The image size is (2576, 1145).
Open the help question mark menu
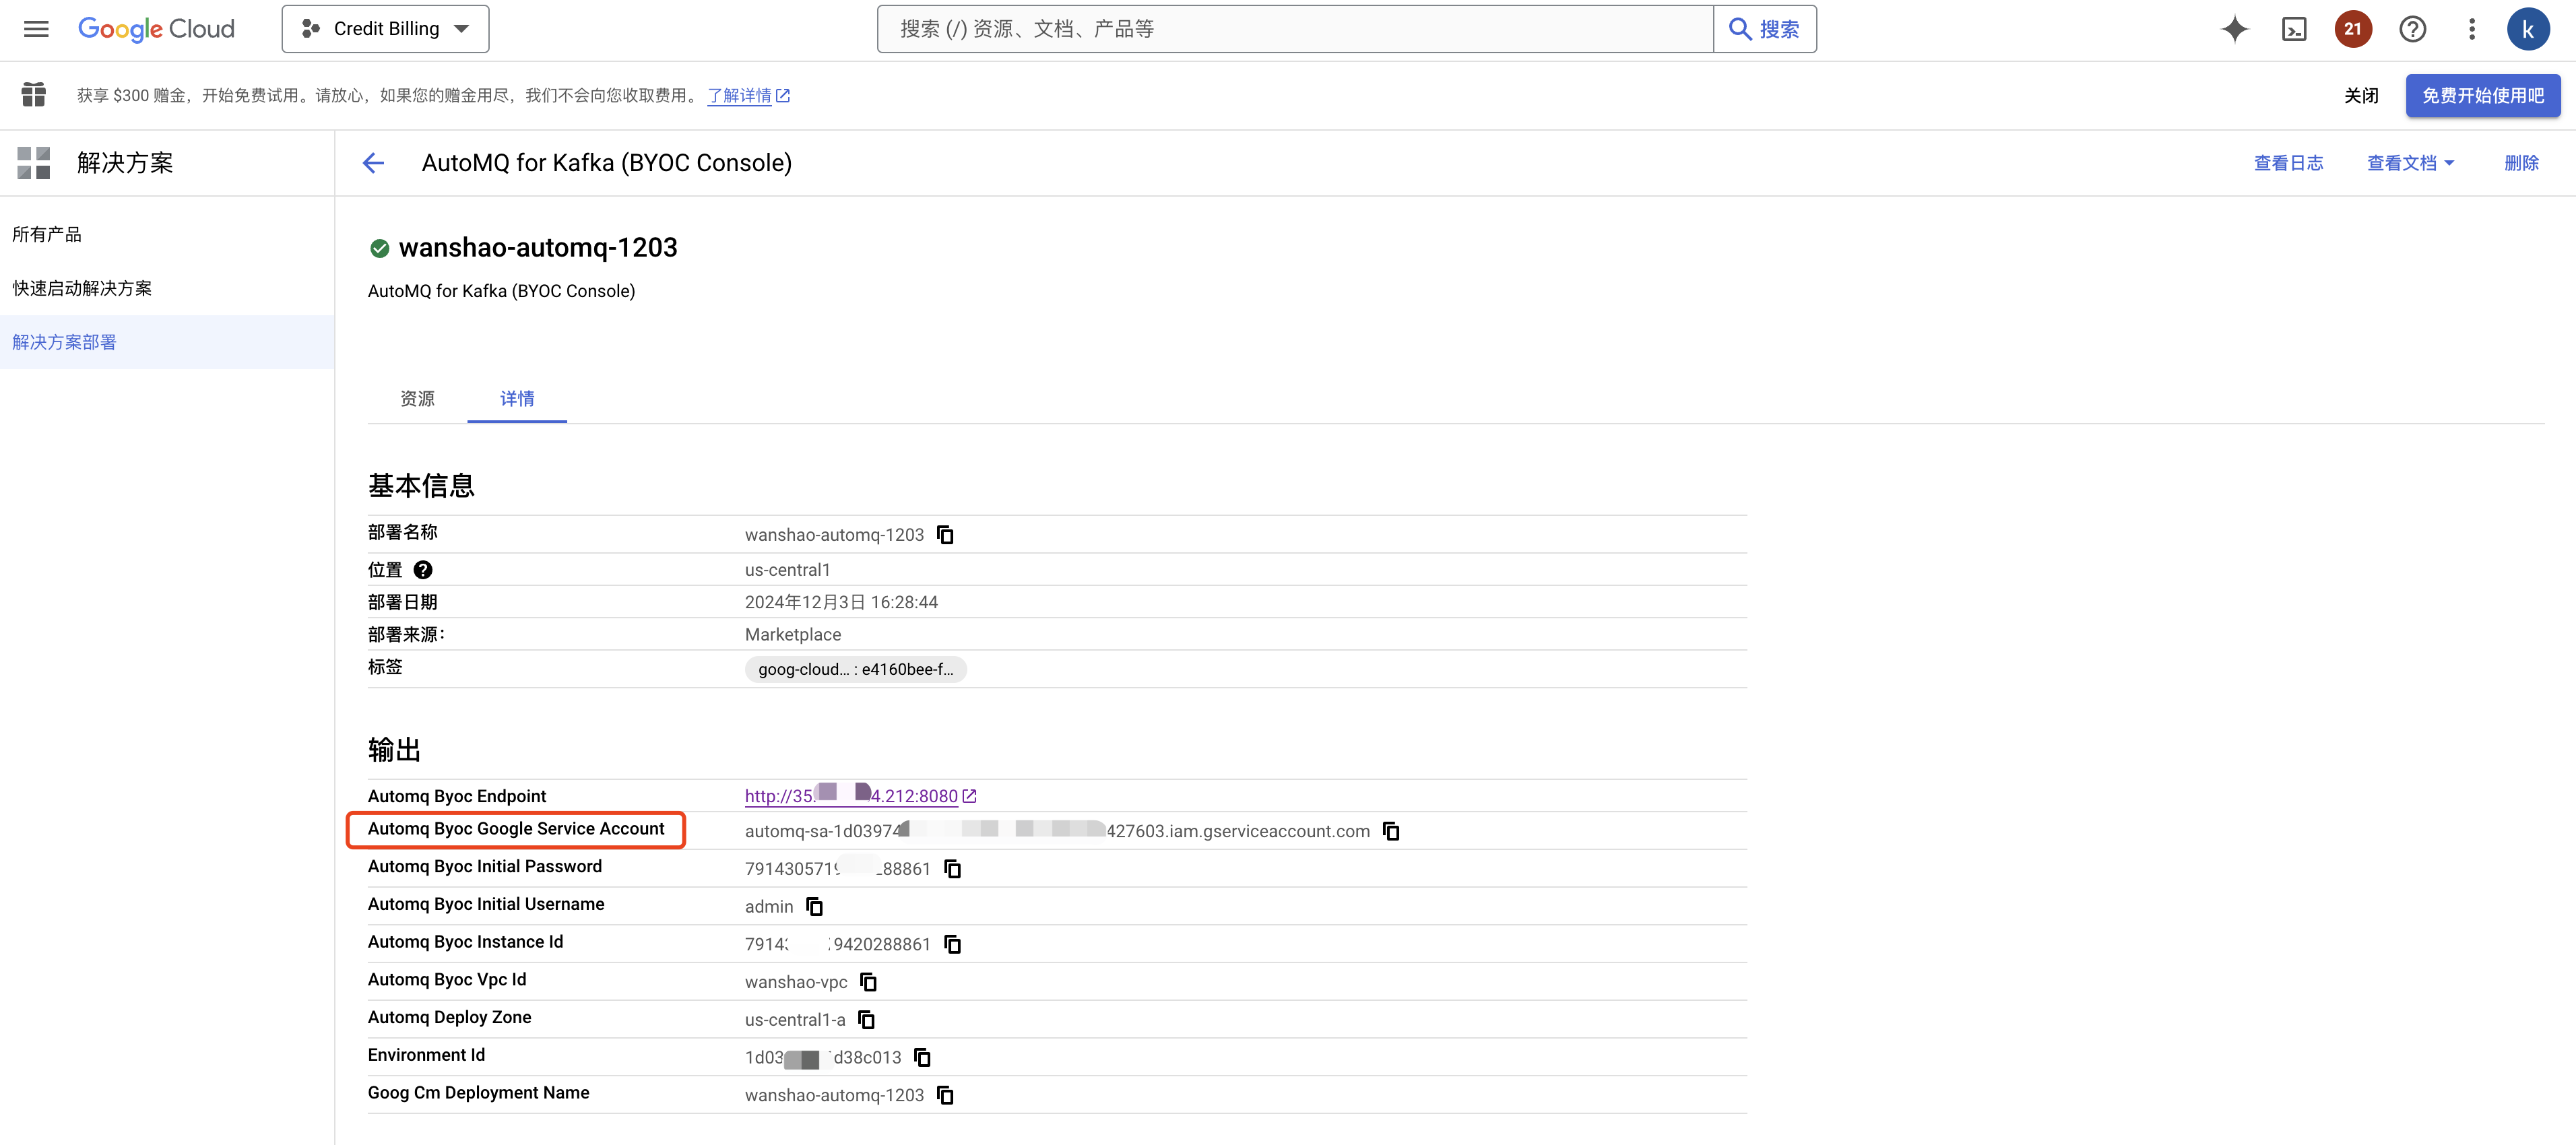pos(2412,29)
